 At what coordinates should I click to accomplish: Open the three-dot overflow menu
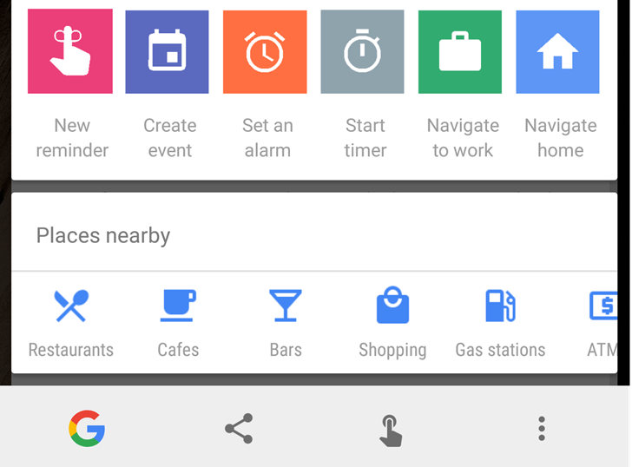tap(542, 428)
